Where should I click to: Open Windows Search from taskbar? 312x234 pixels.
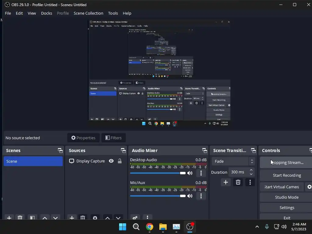pos(136,227)
